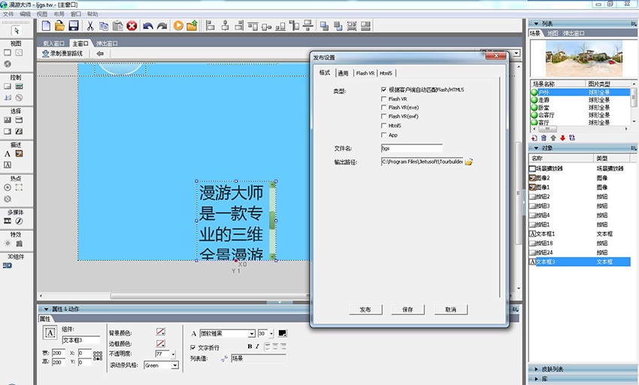Enable the App checkbox
639x385 pixels.
pyautogui.click(x=383, y=135)
